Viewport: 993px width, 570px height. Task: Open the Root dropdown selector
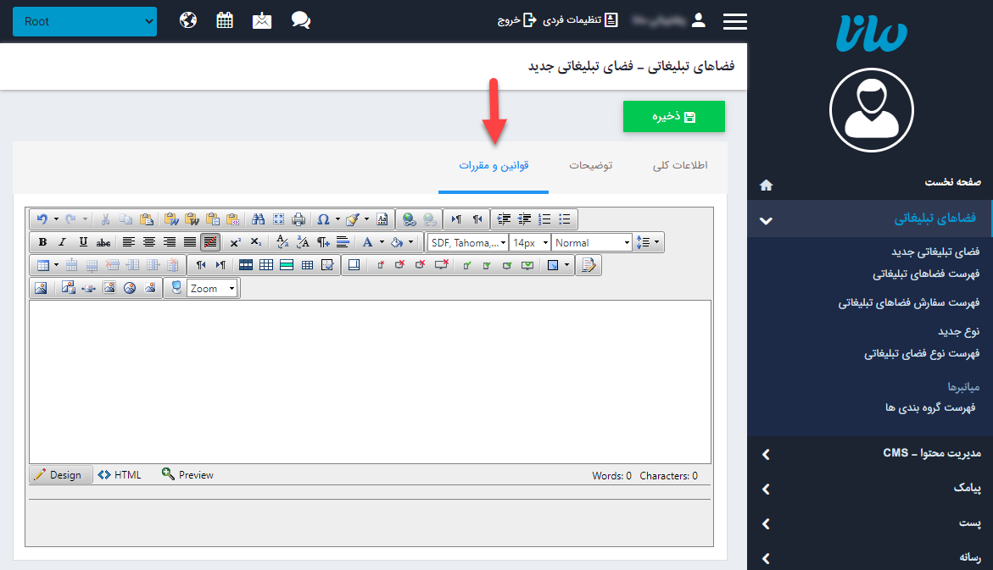pos(85,21)
